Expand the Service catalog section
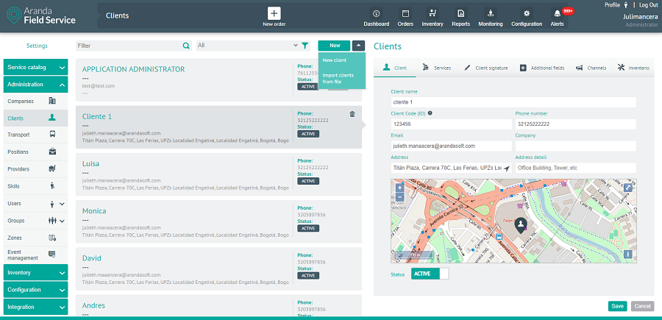This screenshot has height=320, width=662. click(35, 67)
